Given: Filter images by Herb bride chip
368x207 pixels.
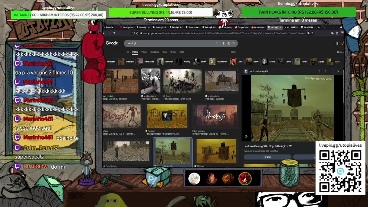Looking at the screenshot, I should (146, 62).
